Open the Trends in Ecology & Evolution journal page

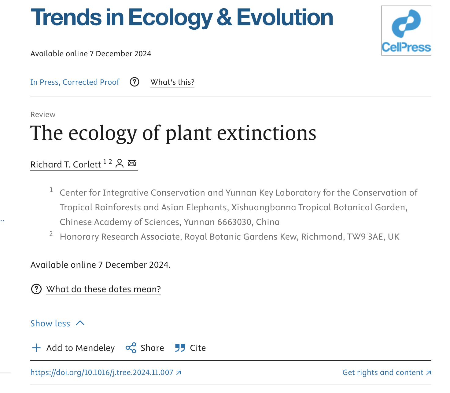[182, 17]
